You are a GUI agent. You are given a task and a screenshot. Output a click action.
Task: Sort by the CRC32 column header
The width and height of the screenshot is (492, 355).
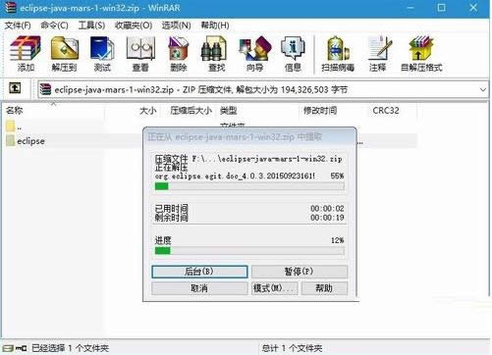(x=386, y=111)
